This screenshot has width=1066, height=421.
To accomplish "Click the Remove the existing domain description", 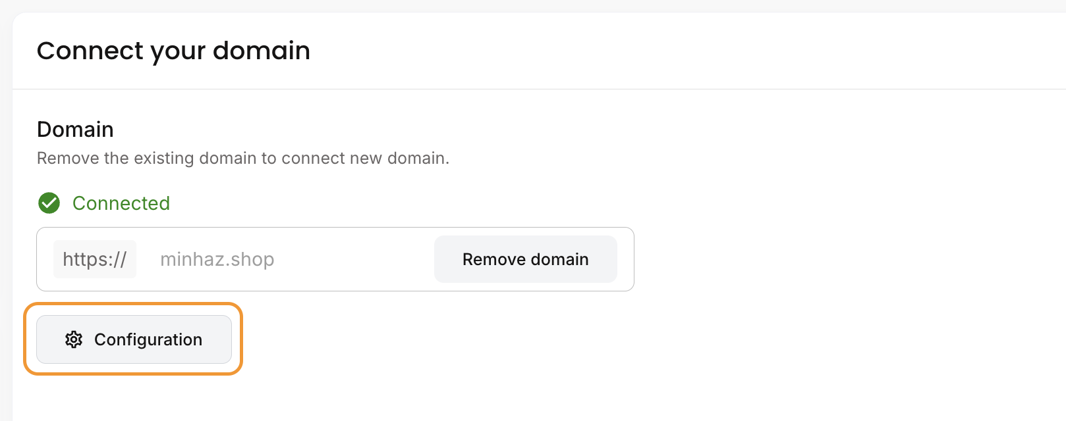I will tap(243, 159).
